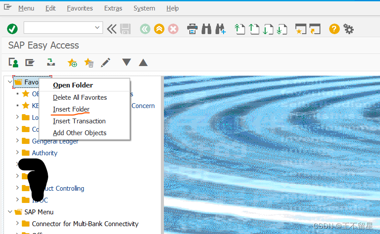Expand the folder starting with Lo
This screenshot has height=234, width=380.
18,117
